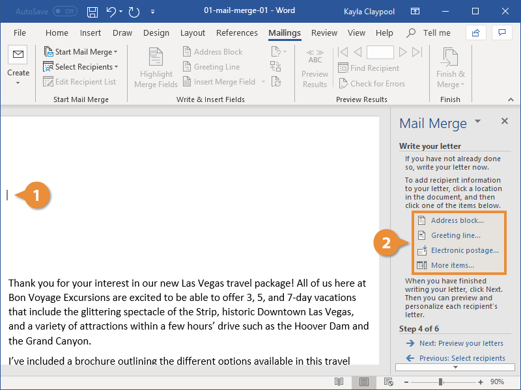Switch to Read Mode view in status bar
521x390 pixels.
click(340, 382)
